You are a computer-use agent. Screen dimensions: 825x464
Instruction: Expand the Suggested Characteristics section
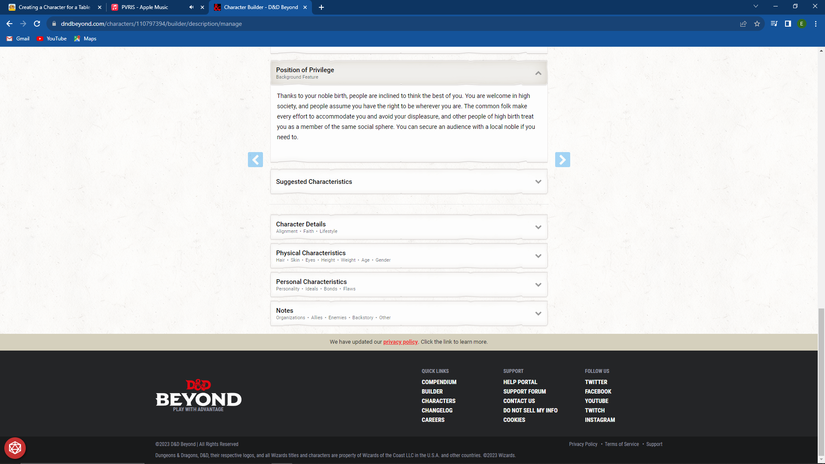[538, 181]
